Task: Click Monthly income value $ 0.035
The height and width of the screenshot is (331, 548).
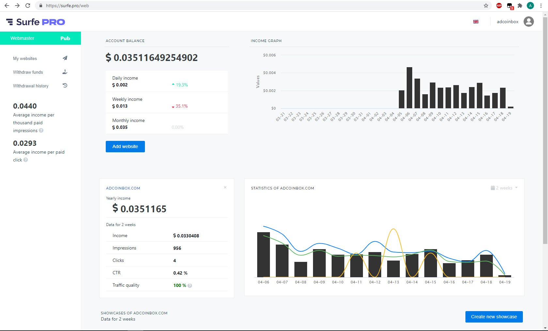Action: [x=120, y=127]
